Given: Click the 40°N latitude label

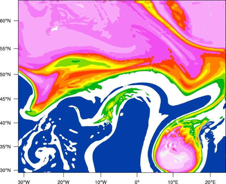Looking at the screenshot, I should pos(5,123).
